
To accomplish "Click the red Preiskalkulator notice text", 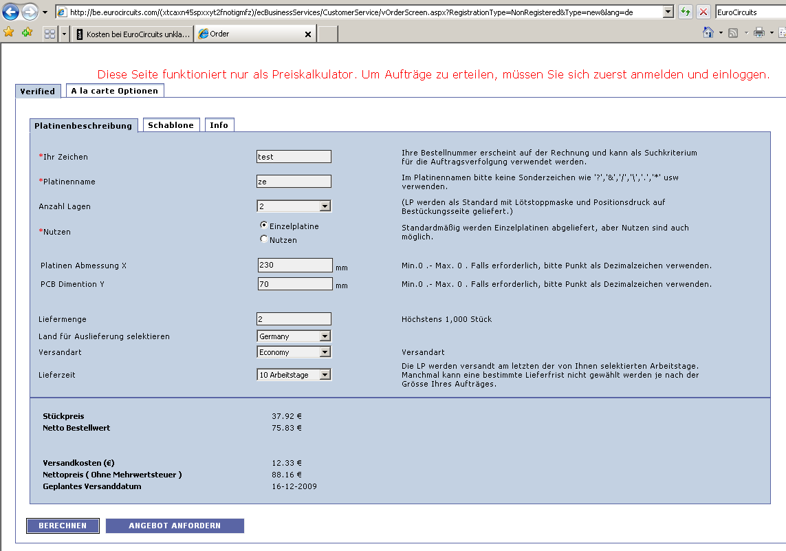I will tap(433, 74).
